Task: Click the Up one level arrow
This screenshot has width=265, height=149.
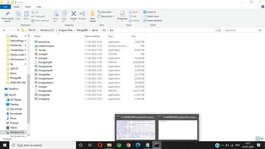Action: tap(18, 30)
